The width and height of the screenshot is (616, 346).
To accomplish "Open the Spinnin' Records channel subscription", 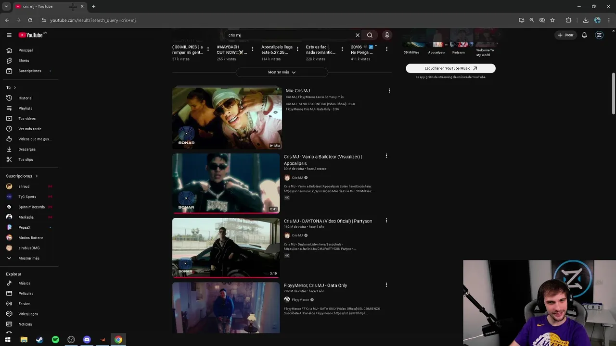I will click(x=31, y=207).
